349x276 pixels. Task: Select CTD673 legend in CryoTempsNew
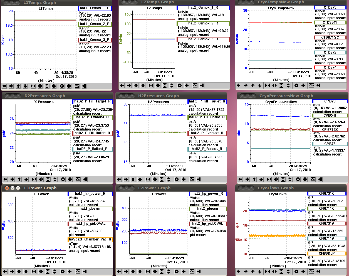(330, 7)
